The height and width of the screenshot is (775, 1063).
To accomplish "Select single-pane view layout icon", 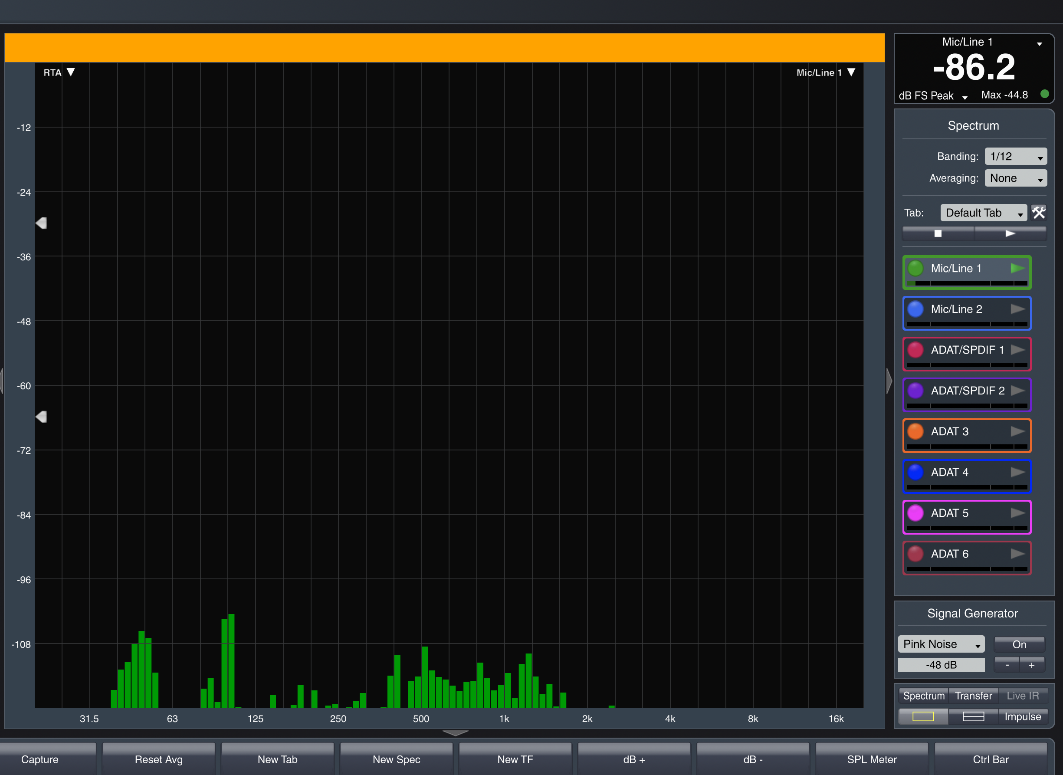I will 923,716.
